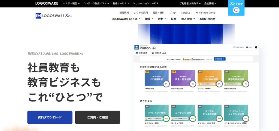
Task: Expand the システム製品 dropdown
Action: click(71, 4)
